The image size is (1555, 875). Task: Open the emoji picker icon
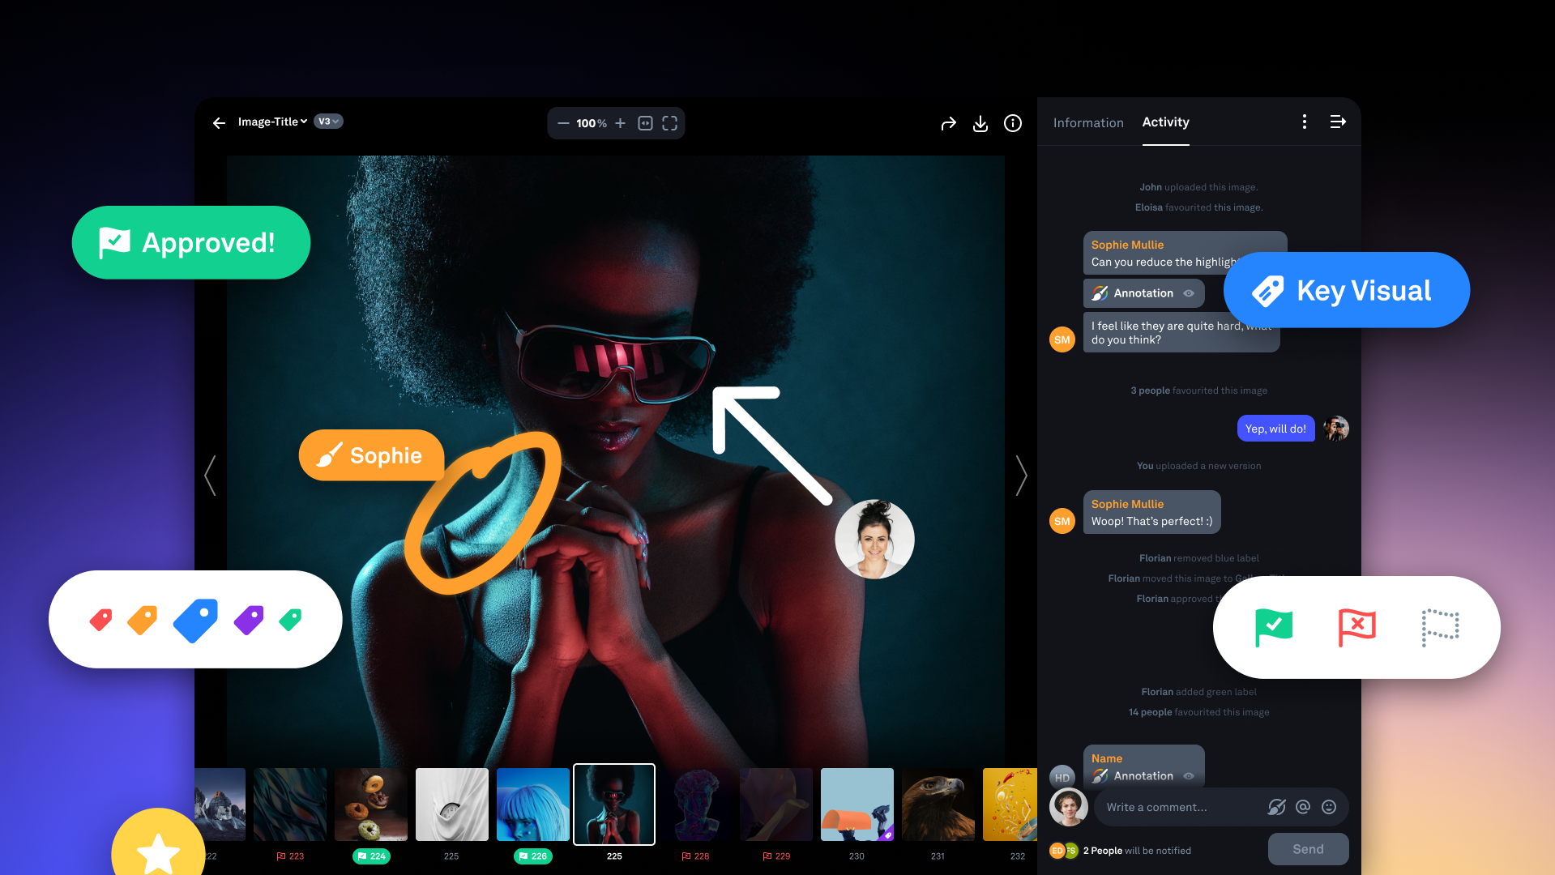(1328, 807)
